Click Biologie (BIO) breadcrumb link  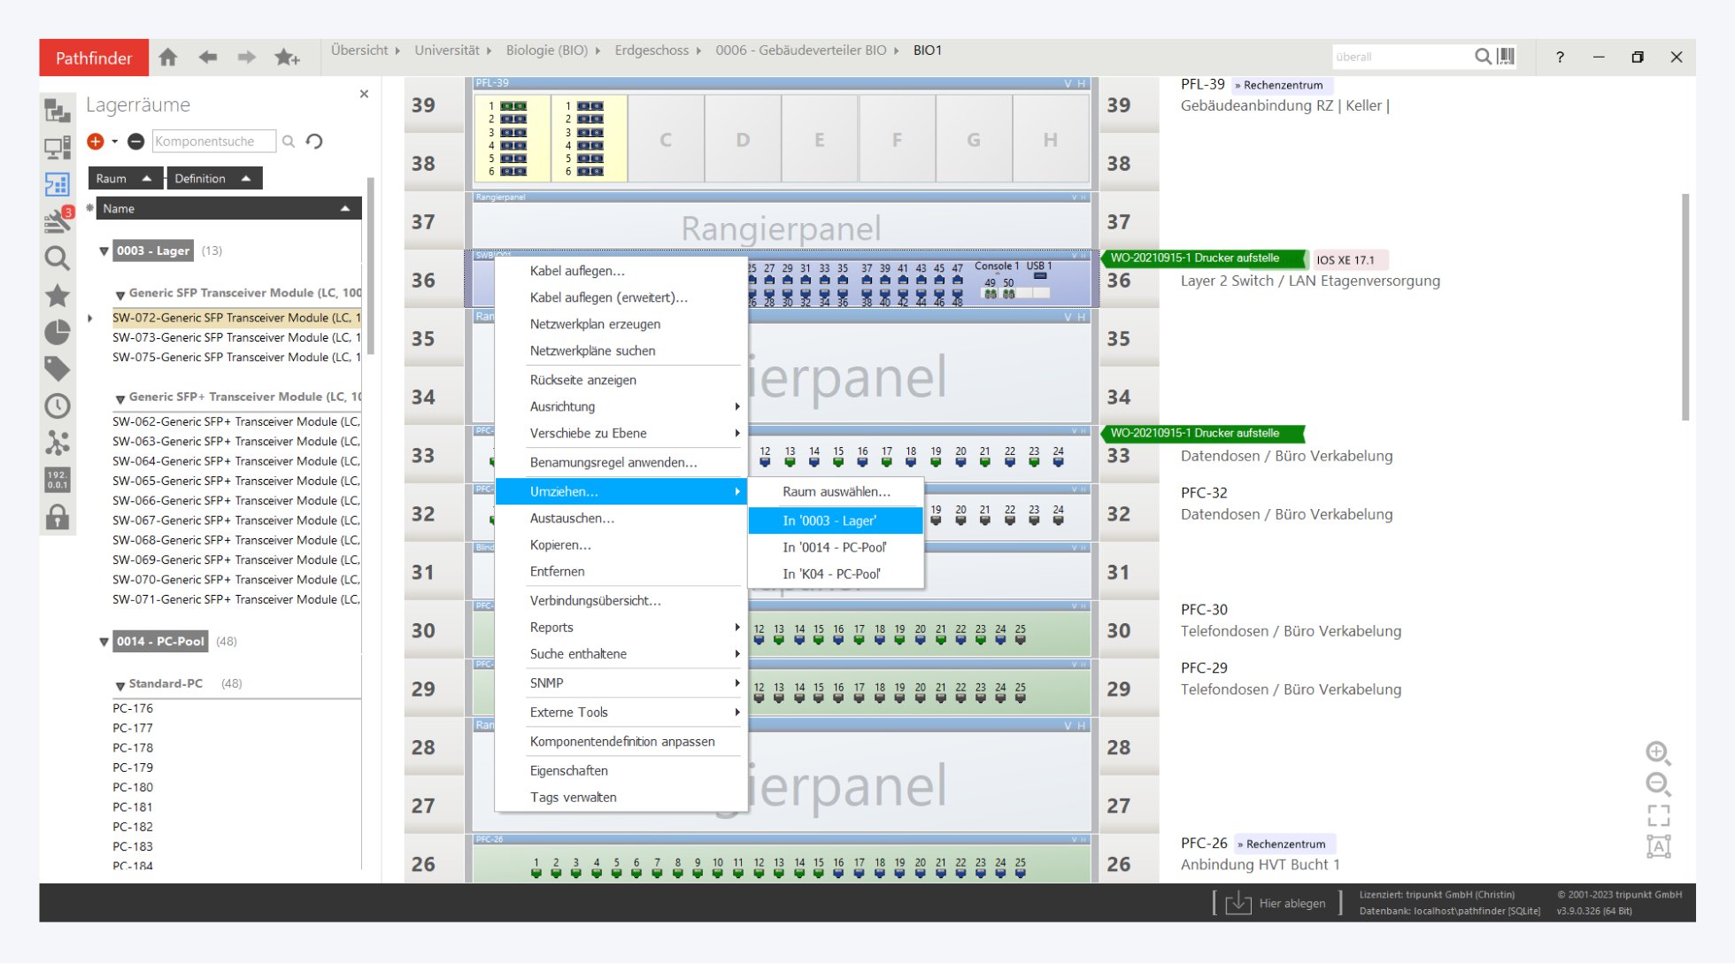pos(546,50)
